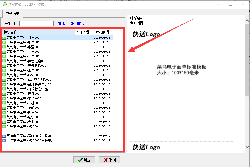Image resolution: width=250 pixels, height=167 pixels.
Task: Select template name 菜鸟电子面单\天天快递001
Action: click(26, 66)
